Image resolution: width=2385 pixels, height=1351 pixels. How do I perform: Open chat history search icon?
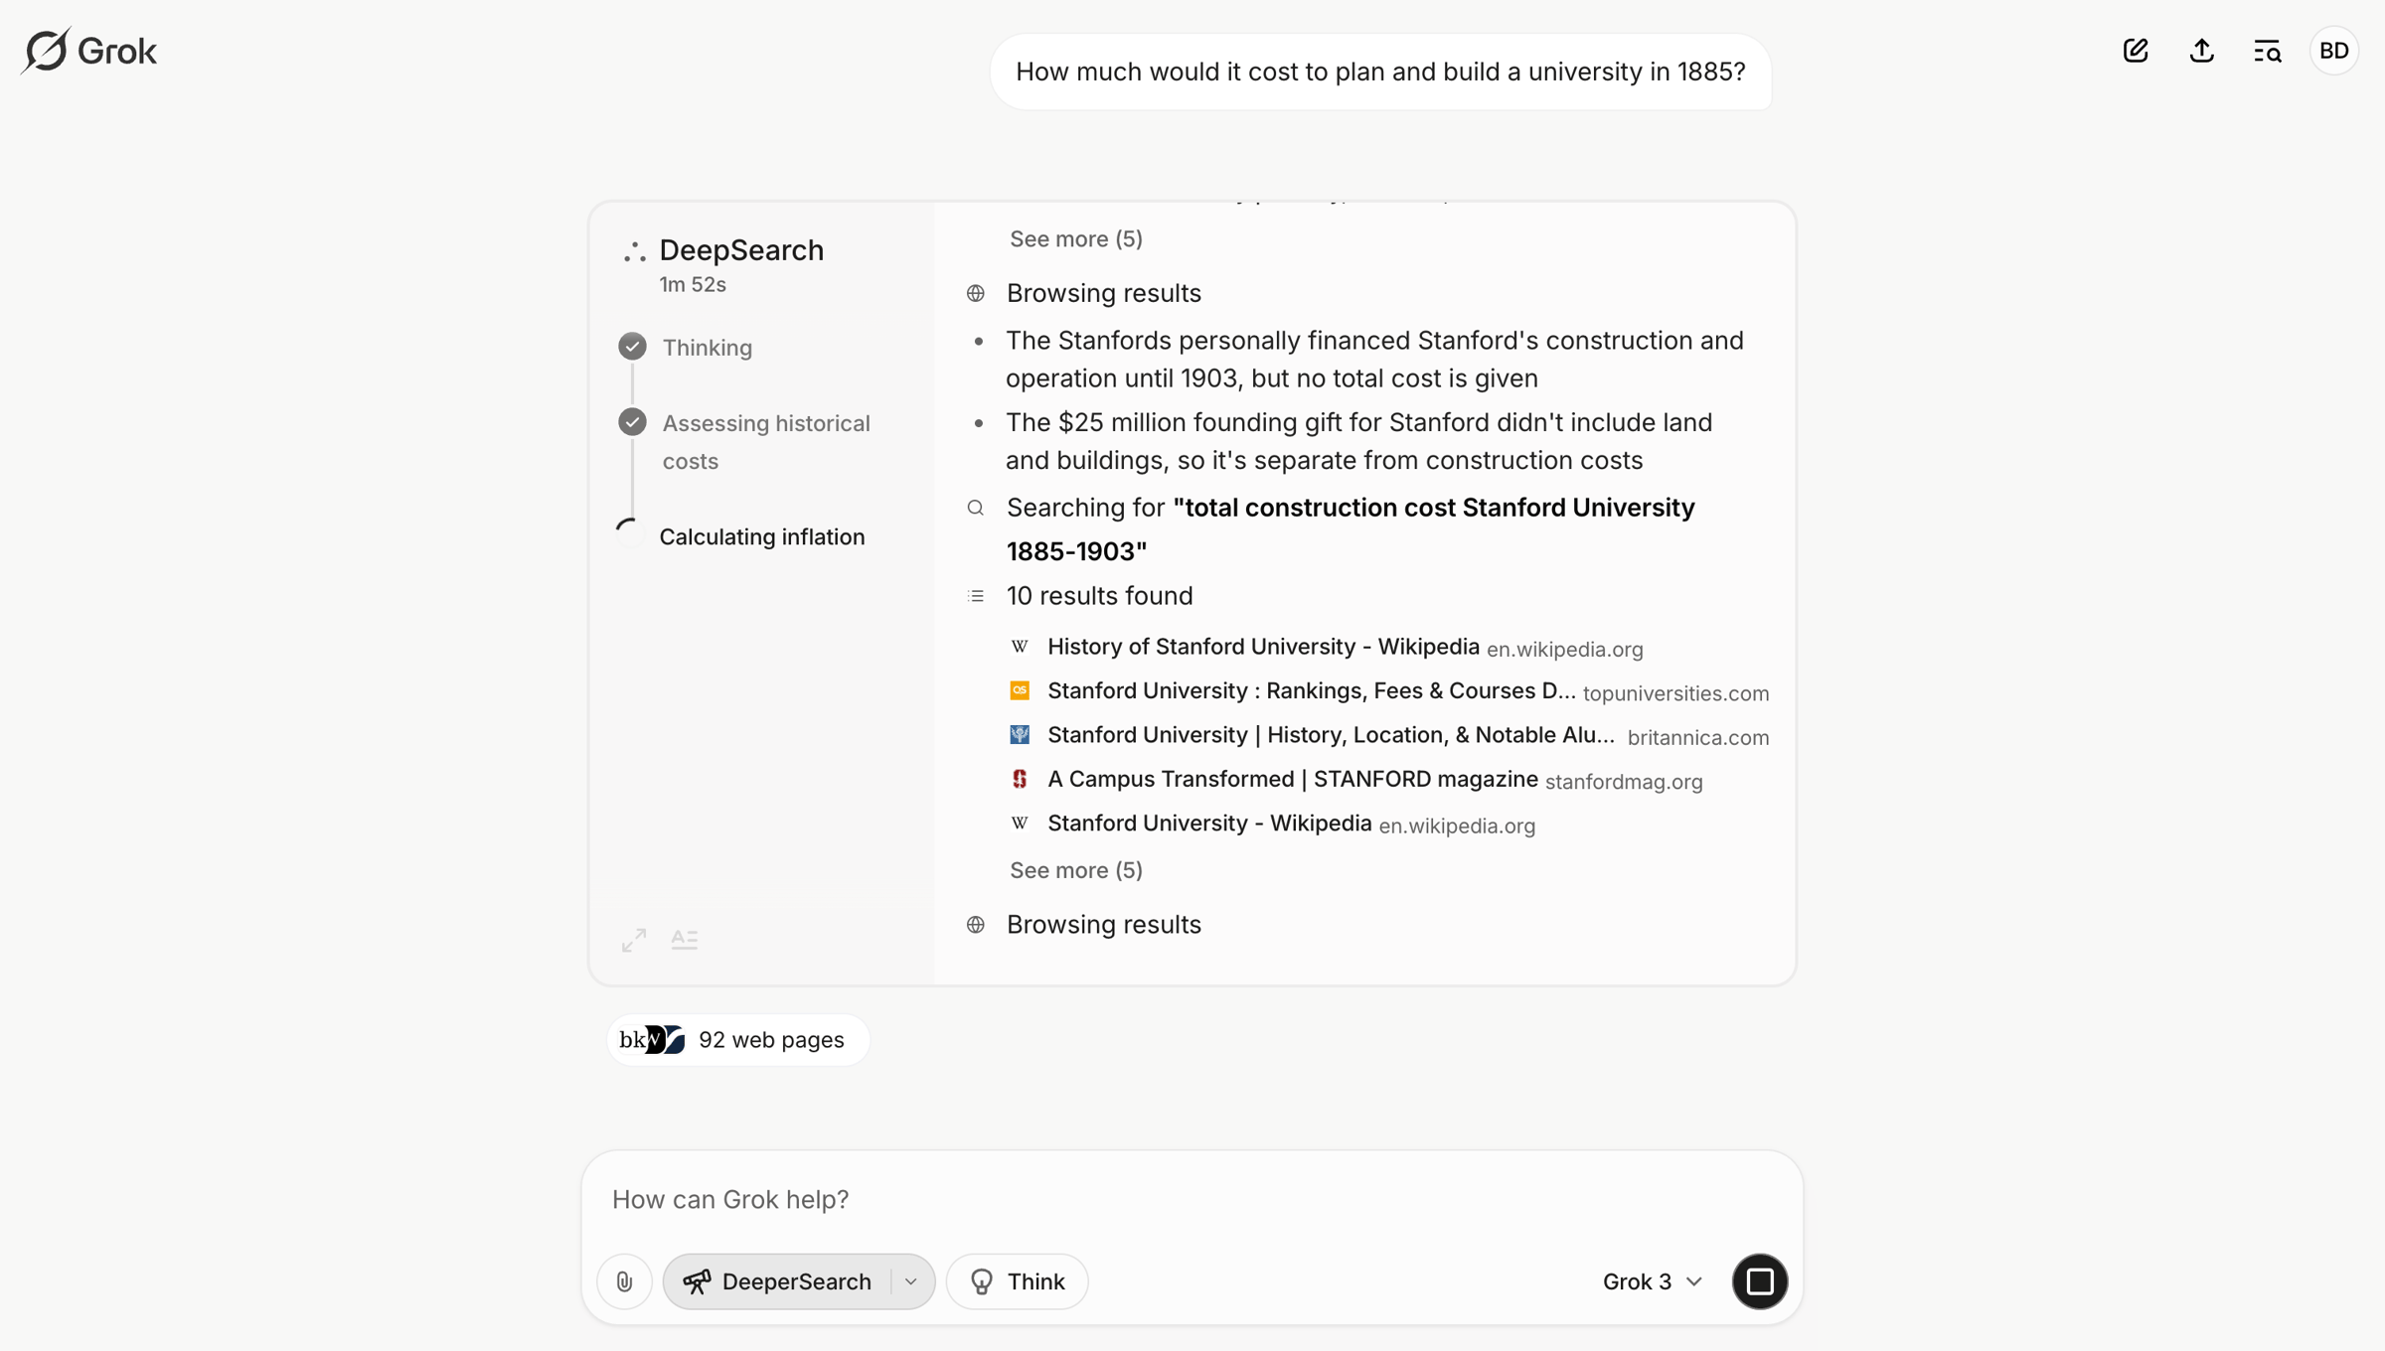pyautogui.click(x=2267, y=51)
